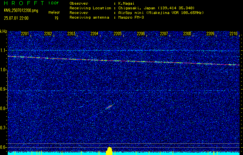
Task: Click the Receiving Location label
Action: click(x=90, y=8)
